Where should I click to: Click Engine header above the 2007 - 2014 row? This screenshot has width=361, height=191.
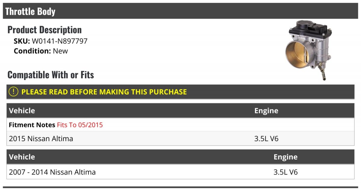(285, 157)
